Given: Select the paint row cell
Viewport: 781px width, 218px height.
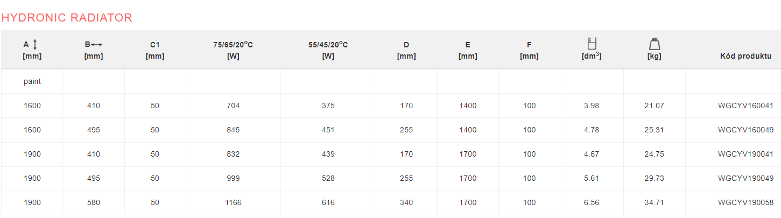Looking at the screenshot, I should (32, 81).
